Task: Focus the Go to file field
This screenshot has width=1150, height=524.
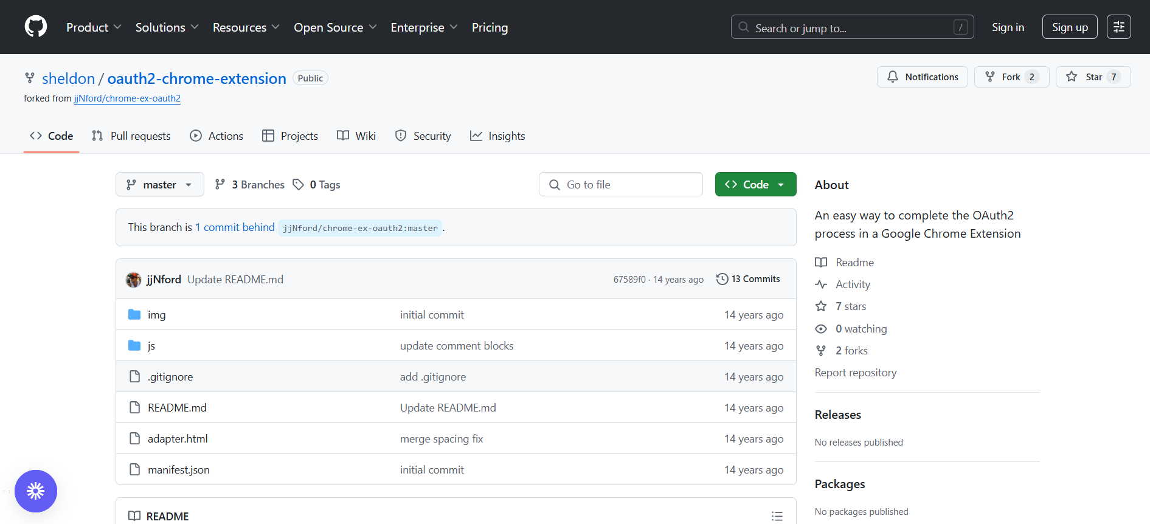Action: coord(621,184)
